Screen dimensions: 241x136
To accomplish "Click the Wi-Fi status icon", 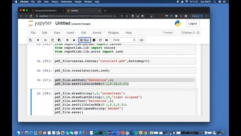I will (186, 2).
